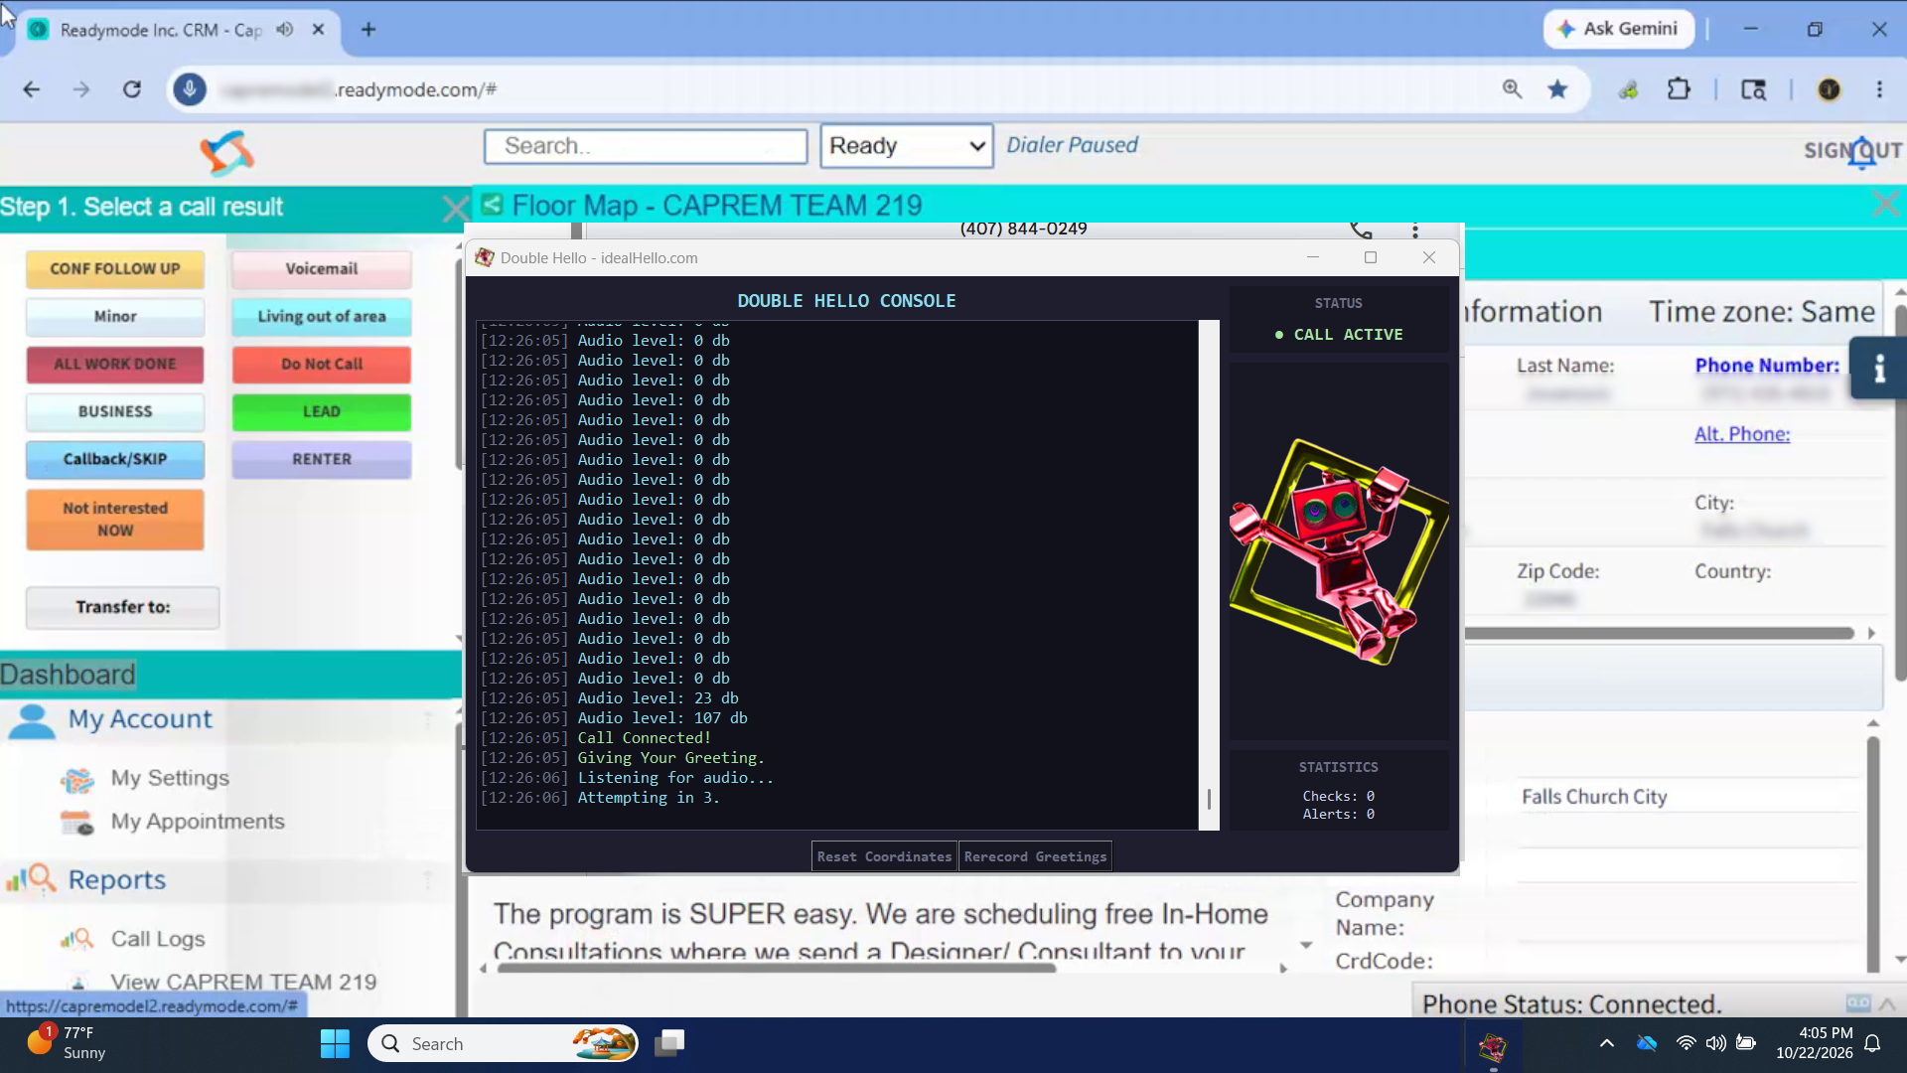Click the Readymode logo icon
Screen dimensions: 1907x1073
(227, 152)
